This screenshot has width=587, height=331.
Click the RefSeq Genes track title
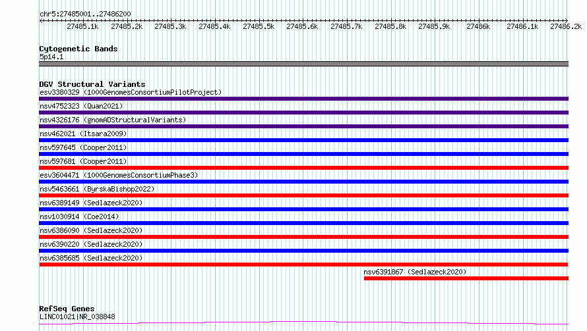click(67, 309)
